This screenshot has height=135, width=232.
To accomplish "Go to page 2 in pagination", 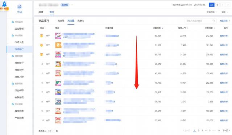I will point(198,131).
